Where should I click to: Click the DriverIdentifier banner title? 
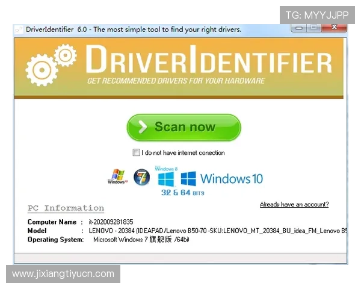click(x=208, y=62)
